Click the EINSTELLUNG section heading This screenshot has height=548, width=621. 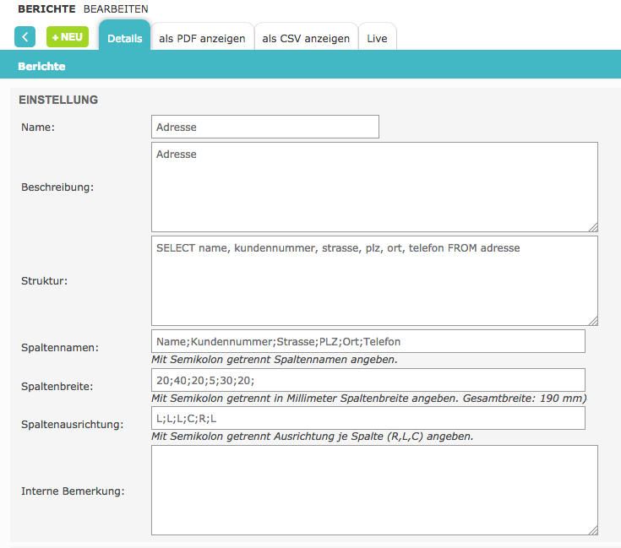(x=58, y=100)
